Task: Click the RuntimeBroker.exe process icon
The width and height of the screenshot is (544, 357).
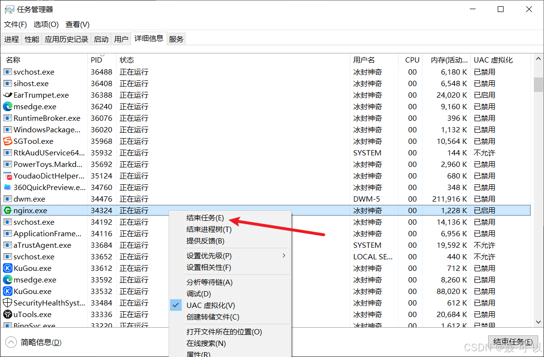Action: point(7,118)
